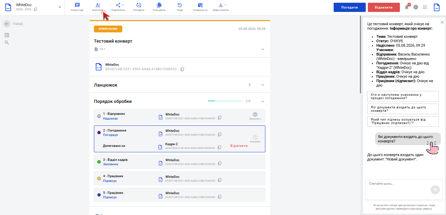
Task: Click the list view icon in the left sidebar
Action: click(x=7, y=35)
